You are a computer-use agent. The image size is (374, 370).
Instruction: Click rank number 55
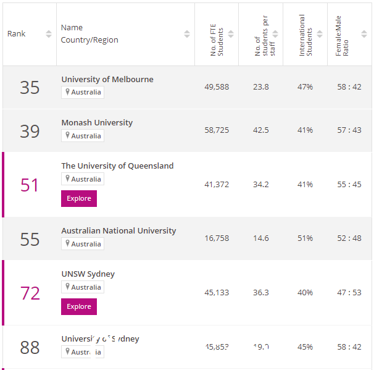click(x=30, y=239)
